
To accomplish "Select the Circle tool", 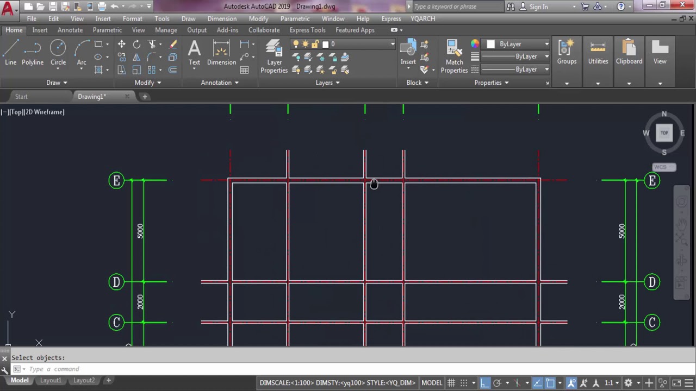I will [x=58, y=53].
